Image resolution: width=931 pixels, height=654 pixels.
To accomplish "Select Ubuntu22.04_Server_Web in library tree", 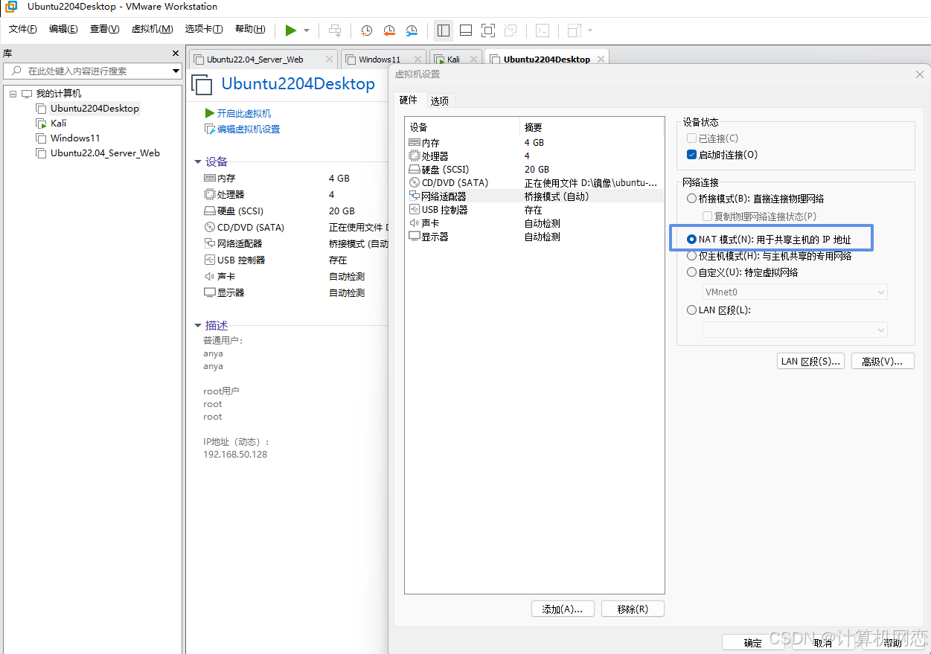I will tap(105, 153).
